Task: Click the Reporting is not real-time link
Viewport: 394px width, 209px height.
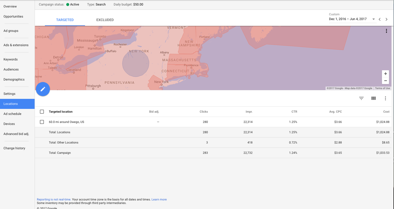Action: point(54,199)
